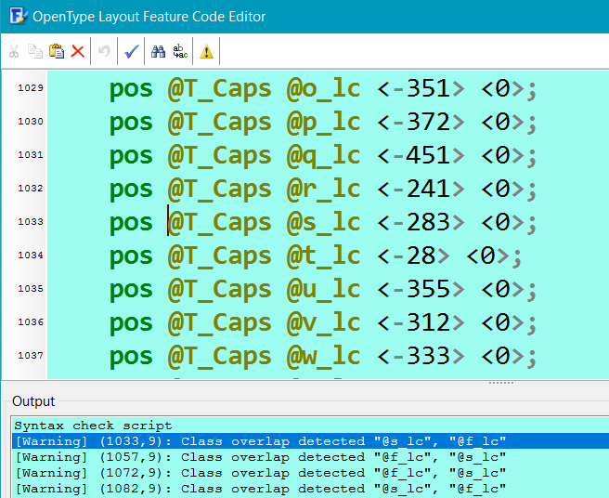
Task: Select warning for line 1033 class overlap
Action: 310,441
